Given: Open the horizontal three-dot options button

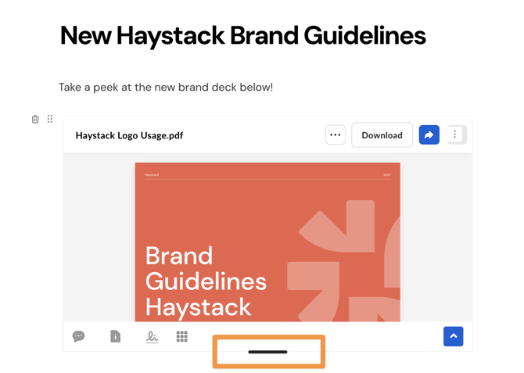Looking at the screenshot, I should (335, 135).
